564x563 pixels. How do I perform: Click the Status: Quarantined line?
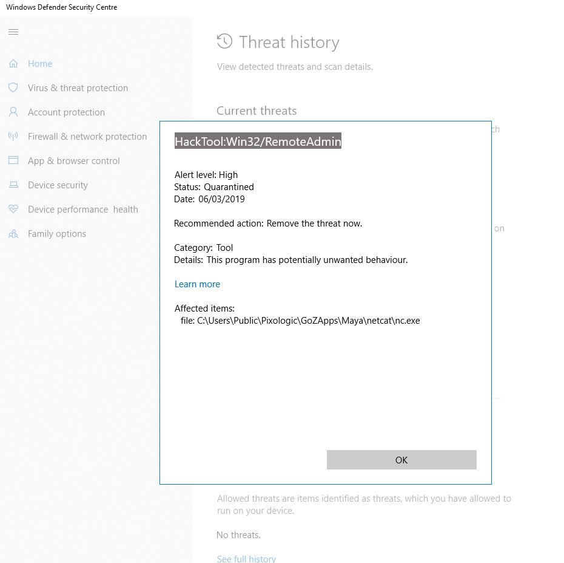pos(214,187)
